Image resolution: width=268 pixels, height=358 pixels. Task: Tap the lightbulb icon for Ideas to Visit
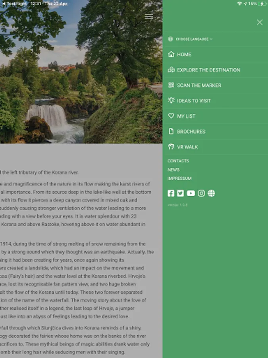171,100
